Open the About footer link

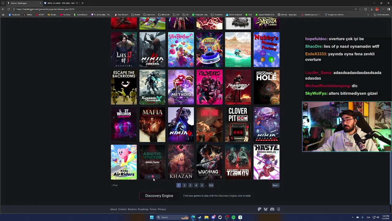coord(113,209)
